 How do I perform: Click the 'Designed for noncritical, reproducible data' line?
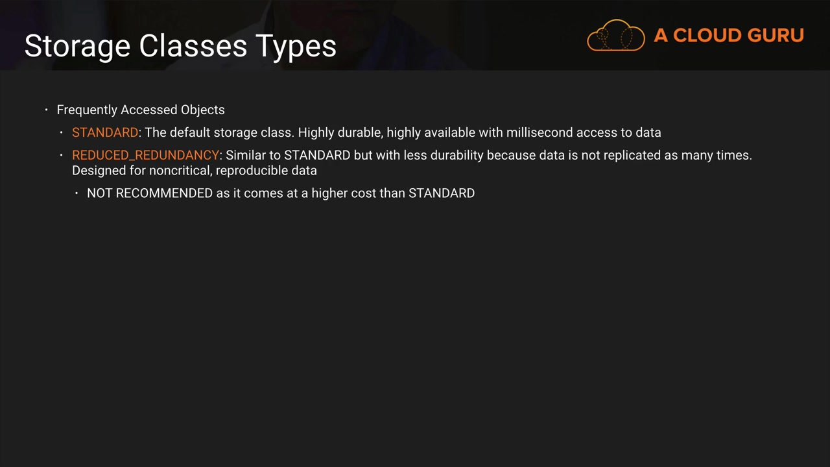pyautogui.click(x=195, y=171)
